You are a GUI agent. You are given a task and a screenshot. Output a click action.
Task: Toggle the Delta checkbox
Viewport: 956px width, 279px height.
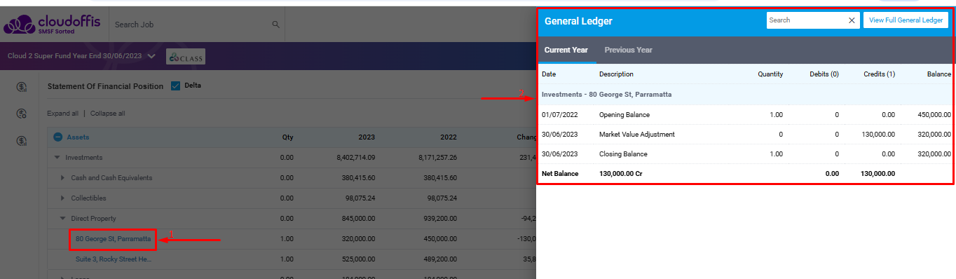pos(175,86)
